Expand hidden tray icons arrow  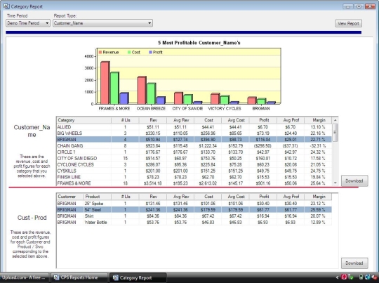[338, 277]
